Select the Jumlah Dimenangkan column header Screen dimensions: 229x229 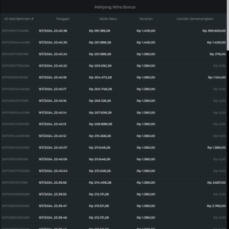(x=195, y=19)
